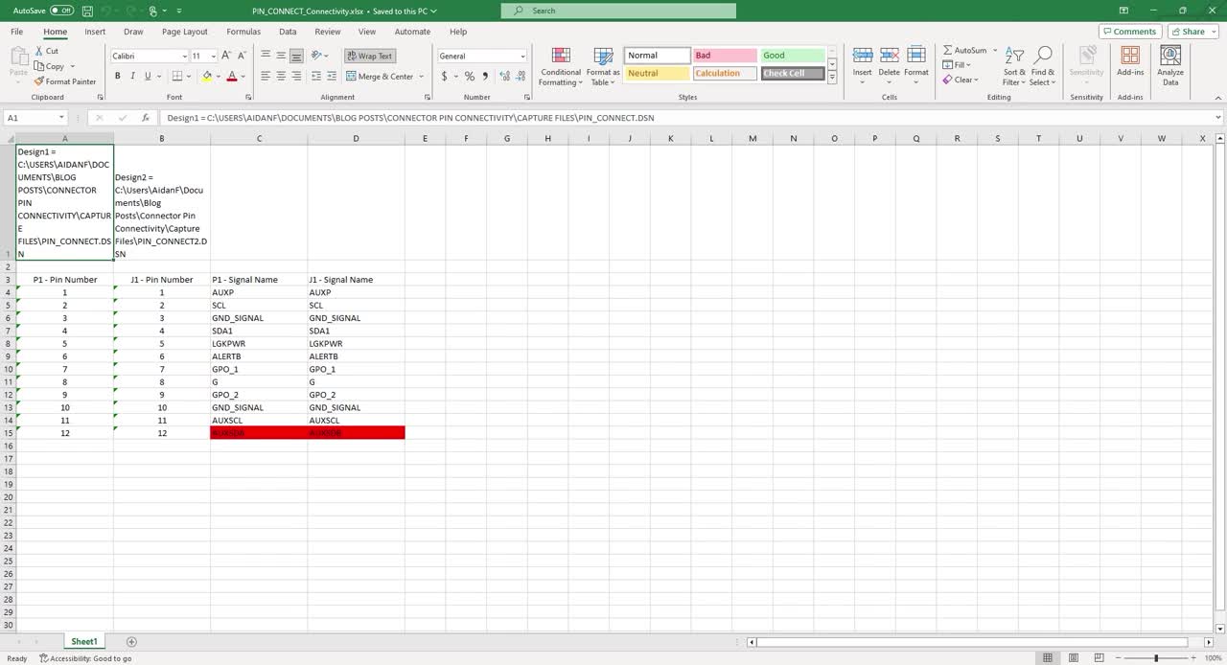
Task: Click the Insert Function fx icon
Action: [x=146, y=118]
